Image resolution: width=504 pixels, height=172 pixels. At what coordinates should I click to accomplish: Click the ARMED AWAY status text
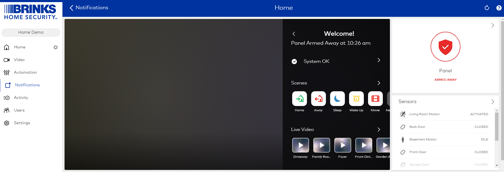446,80
